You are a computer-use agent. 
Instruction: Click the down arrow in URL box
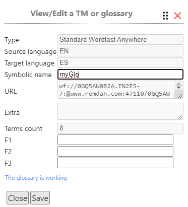click(x=178, y=88)
